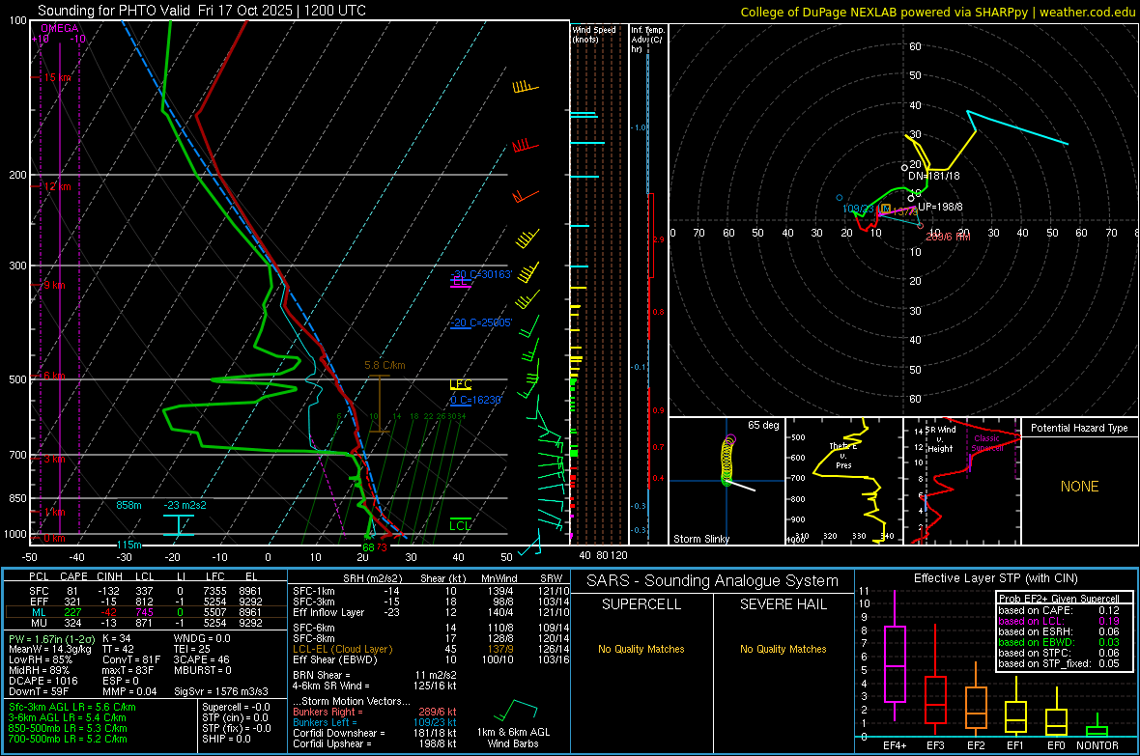Click the '289/6 RM' hodograph label
This screenshot has width=1140, height=756.
pyautogui.click(x=948, y=237)
